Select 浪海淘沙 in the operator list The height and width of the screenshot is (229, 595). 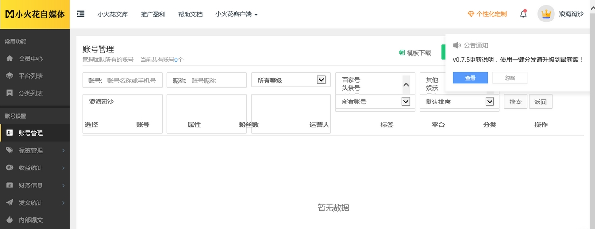pyautogui.click(x=101, y=102)
